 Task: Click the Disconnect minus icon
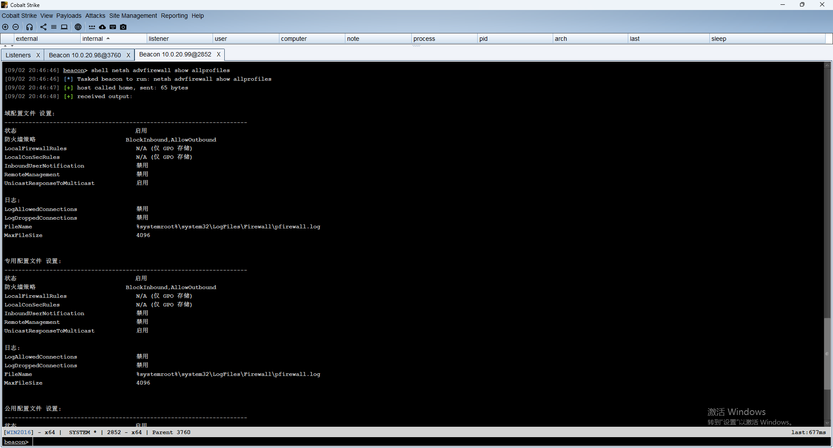[x=16, y=27]
